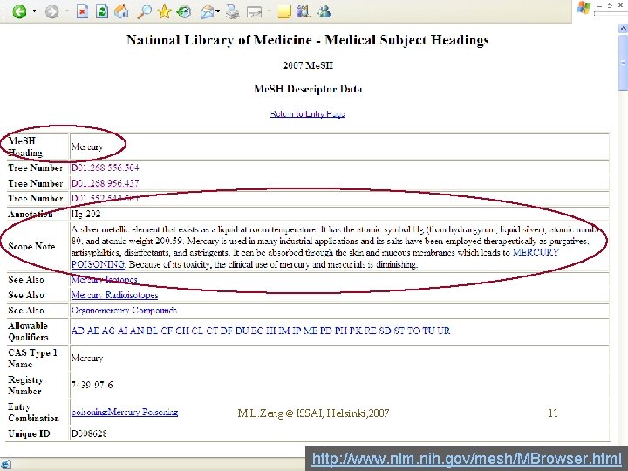Image resolution: width=628 pixels, height=471 pixels.
Task: Open Favorites using the star icon
Action: pos(164,11)
